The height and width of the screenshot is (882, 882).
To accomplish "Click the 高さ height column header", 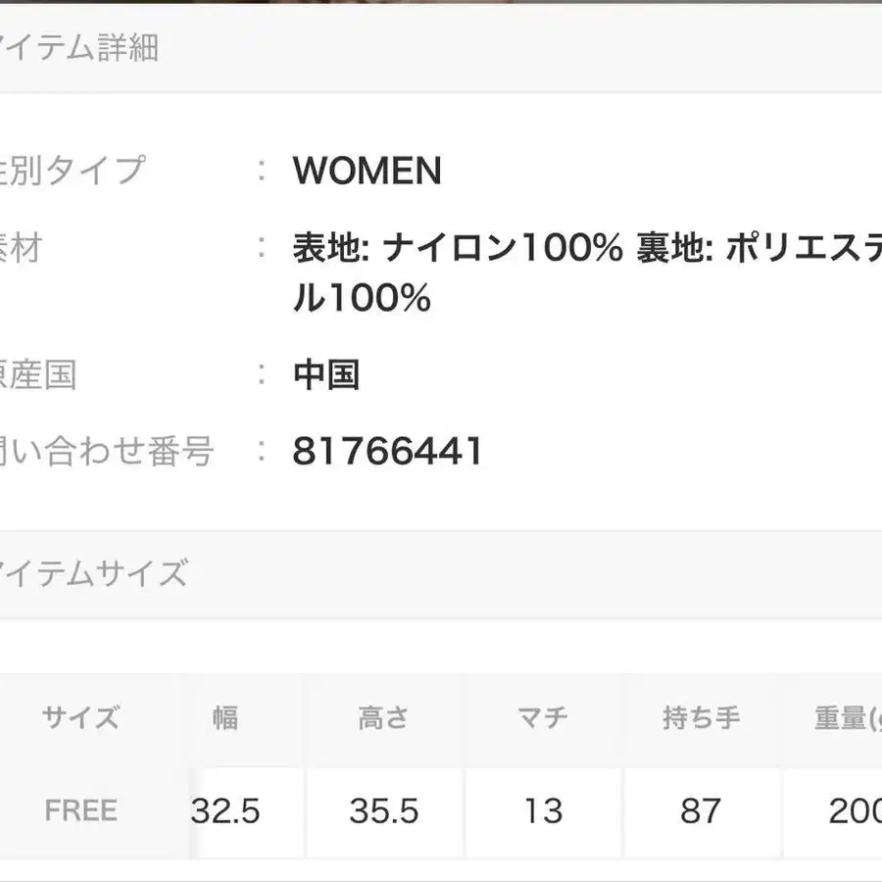I will click(x=383, y=718).
